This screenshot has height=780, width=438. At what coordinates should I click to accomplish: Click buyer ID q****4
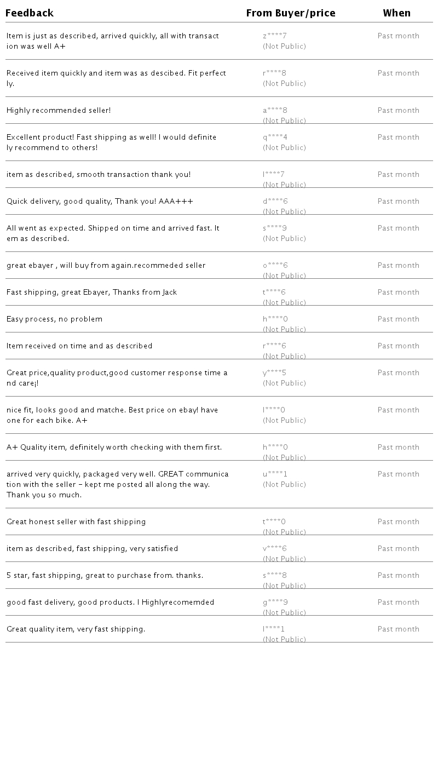point(275,137)
